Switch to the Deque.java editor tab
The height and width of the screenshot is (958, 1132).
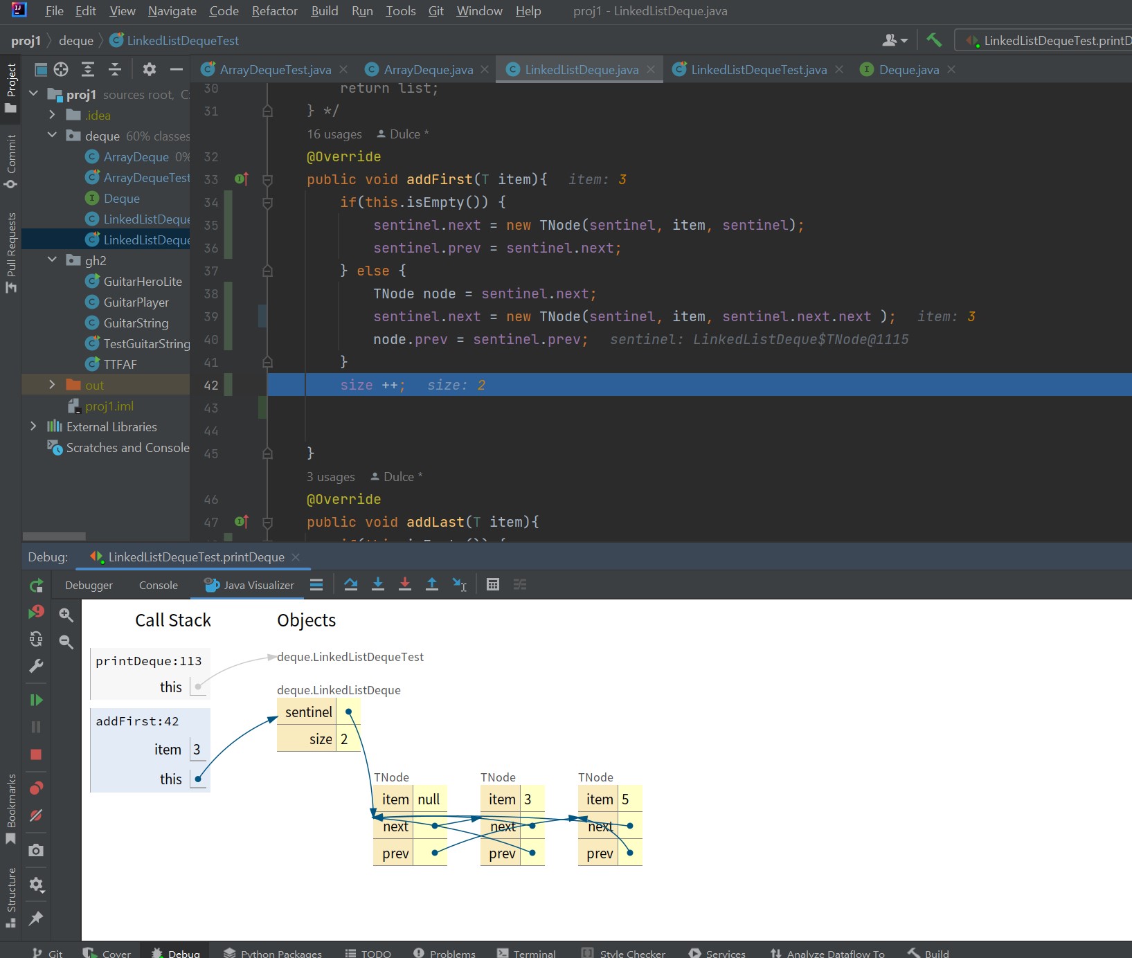[x=908, y=70]
